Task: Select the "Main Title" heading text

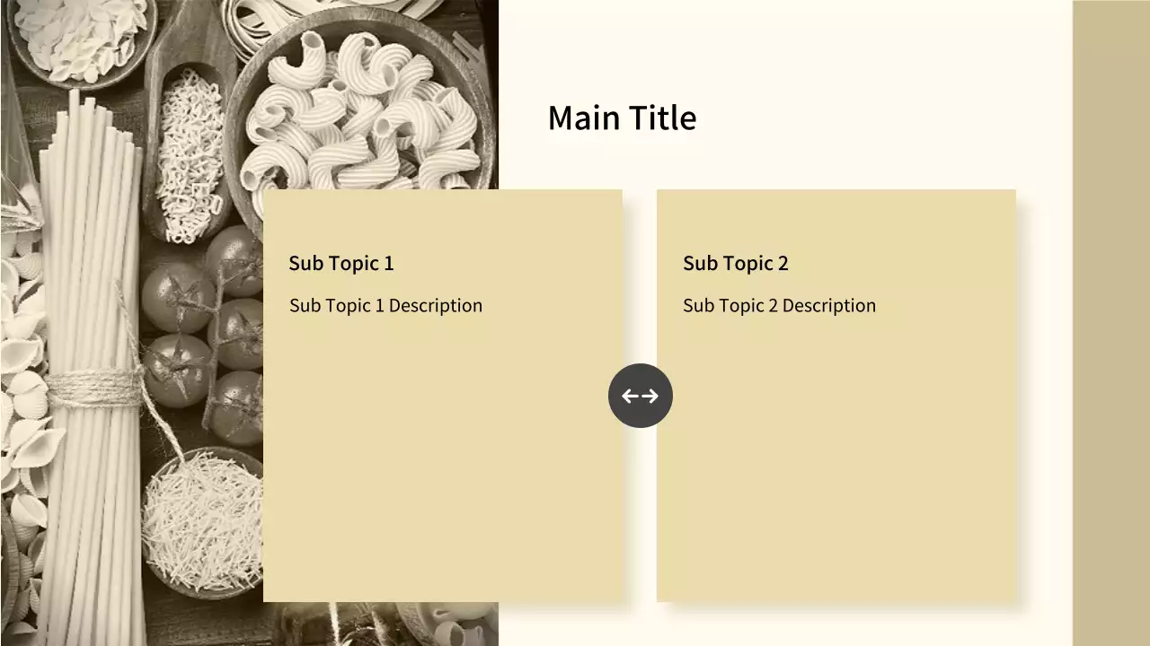Action: [622, 118]
